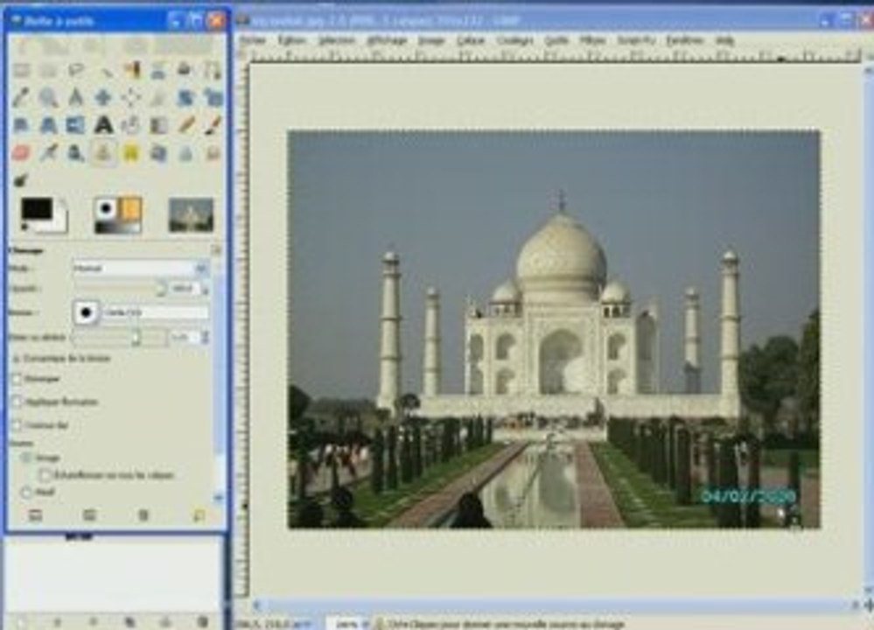Restore tool options button at panel bottom
This screenshot has width=874, height=630.
point(89,515)
